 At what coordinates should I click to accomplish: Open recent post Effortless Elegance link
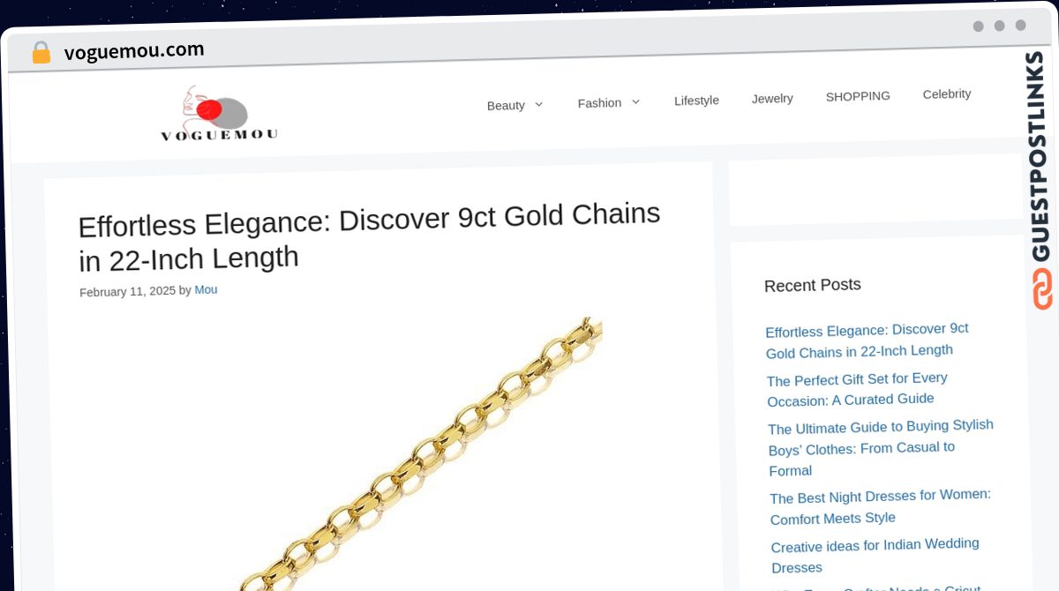click(x=867, y=340)
